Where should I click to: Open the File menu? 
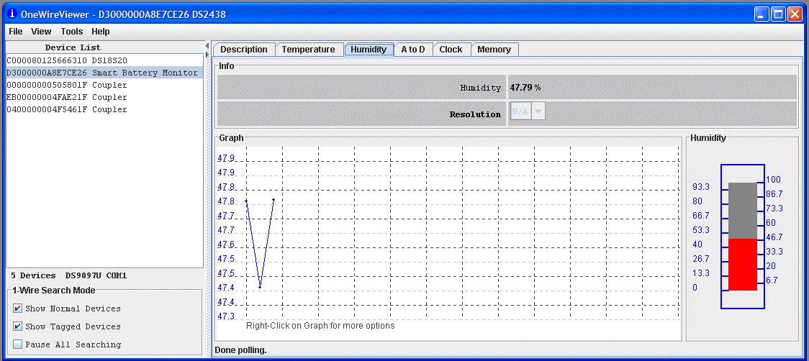(16, 32)
